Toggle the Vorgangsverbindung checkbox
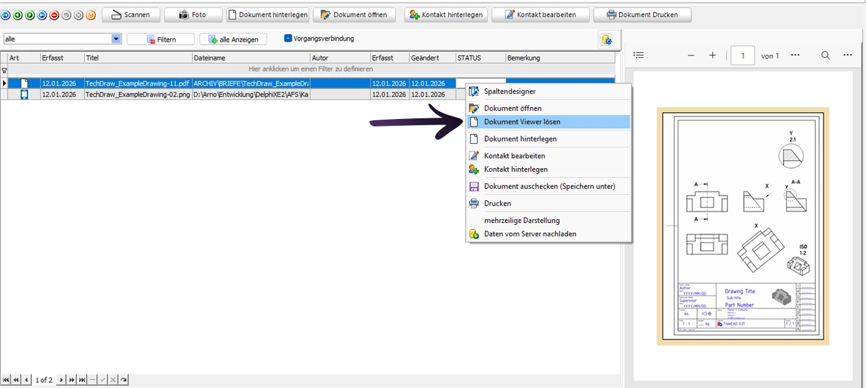 288,39
